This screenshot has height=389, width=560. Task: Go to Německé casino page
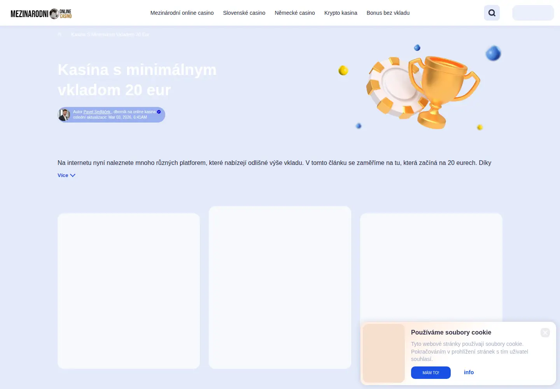click(x=295, y=13)
